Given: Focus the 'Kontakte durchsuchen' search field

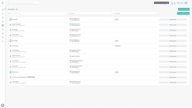Looking at the screenshot, I should tap(37, 13).
